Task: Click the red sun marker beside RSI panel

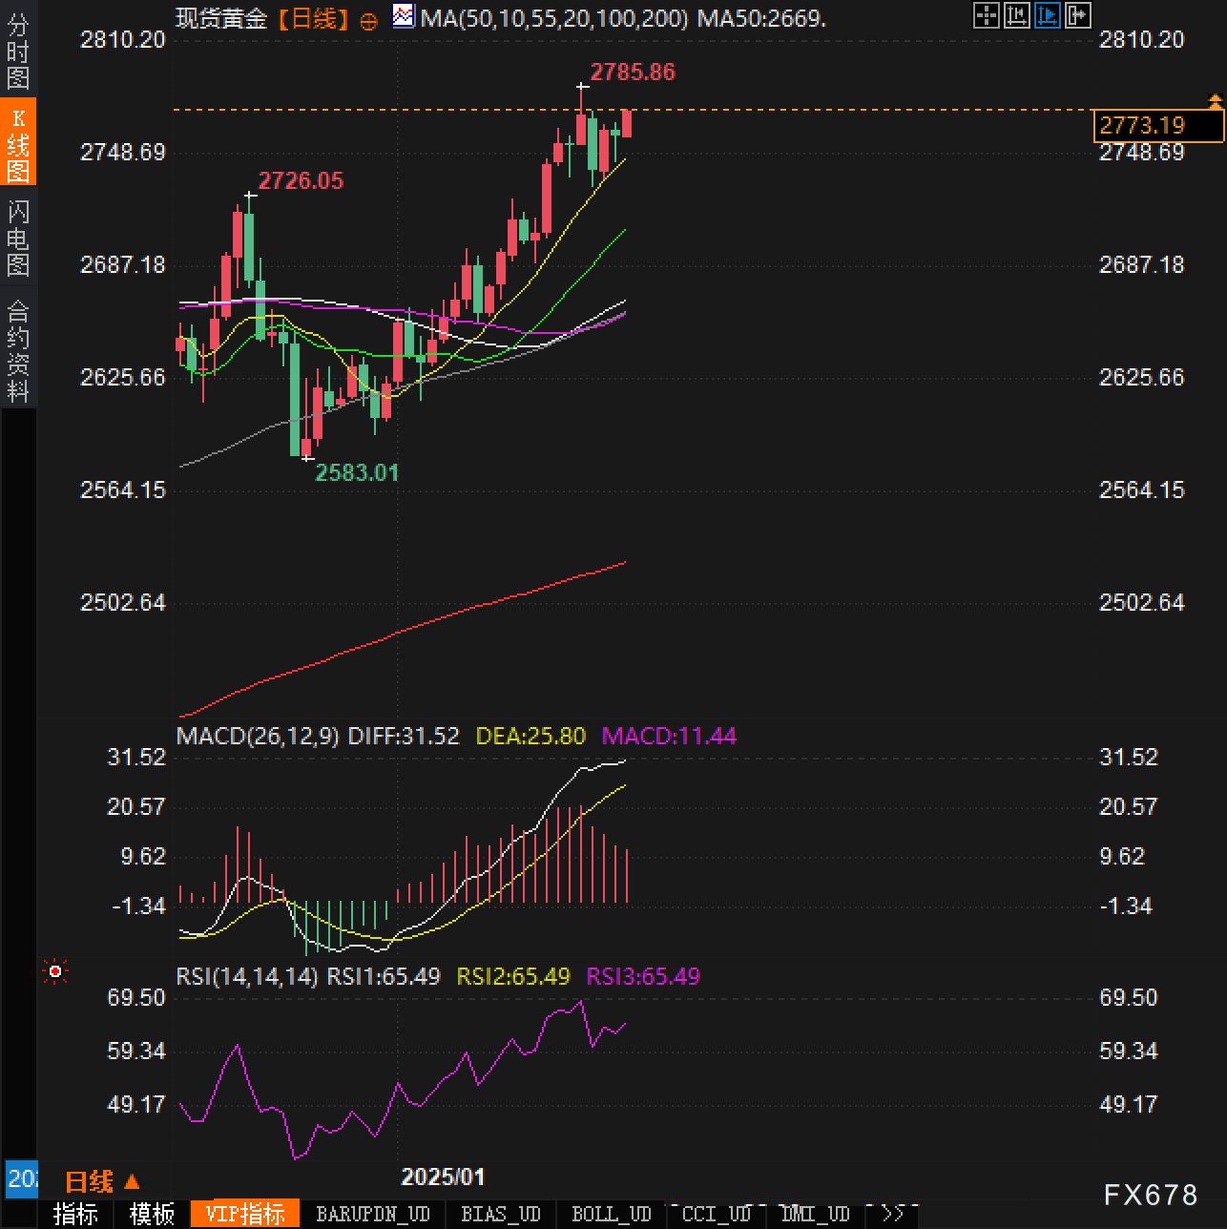Action: pos(55,971)
